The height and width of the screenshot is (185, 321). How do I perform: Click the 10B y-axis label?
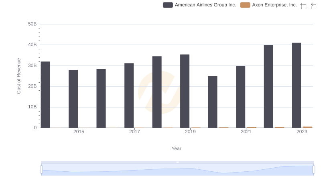33,107
